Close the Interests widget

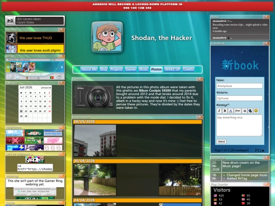pos(62,30)
